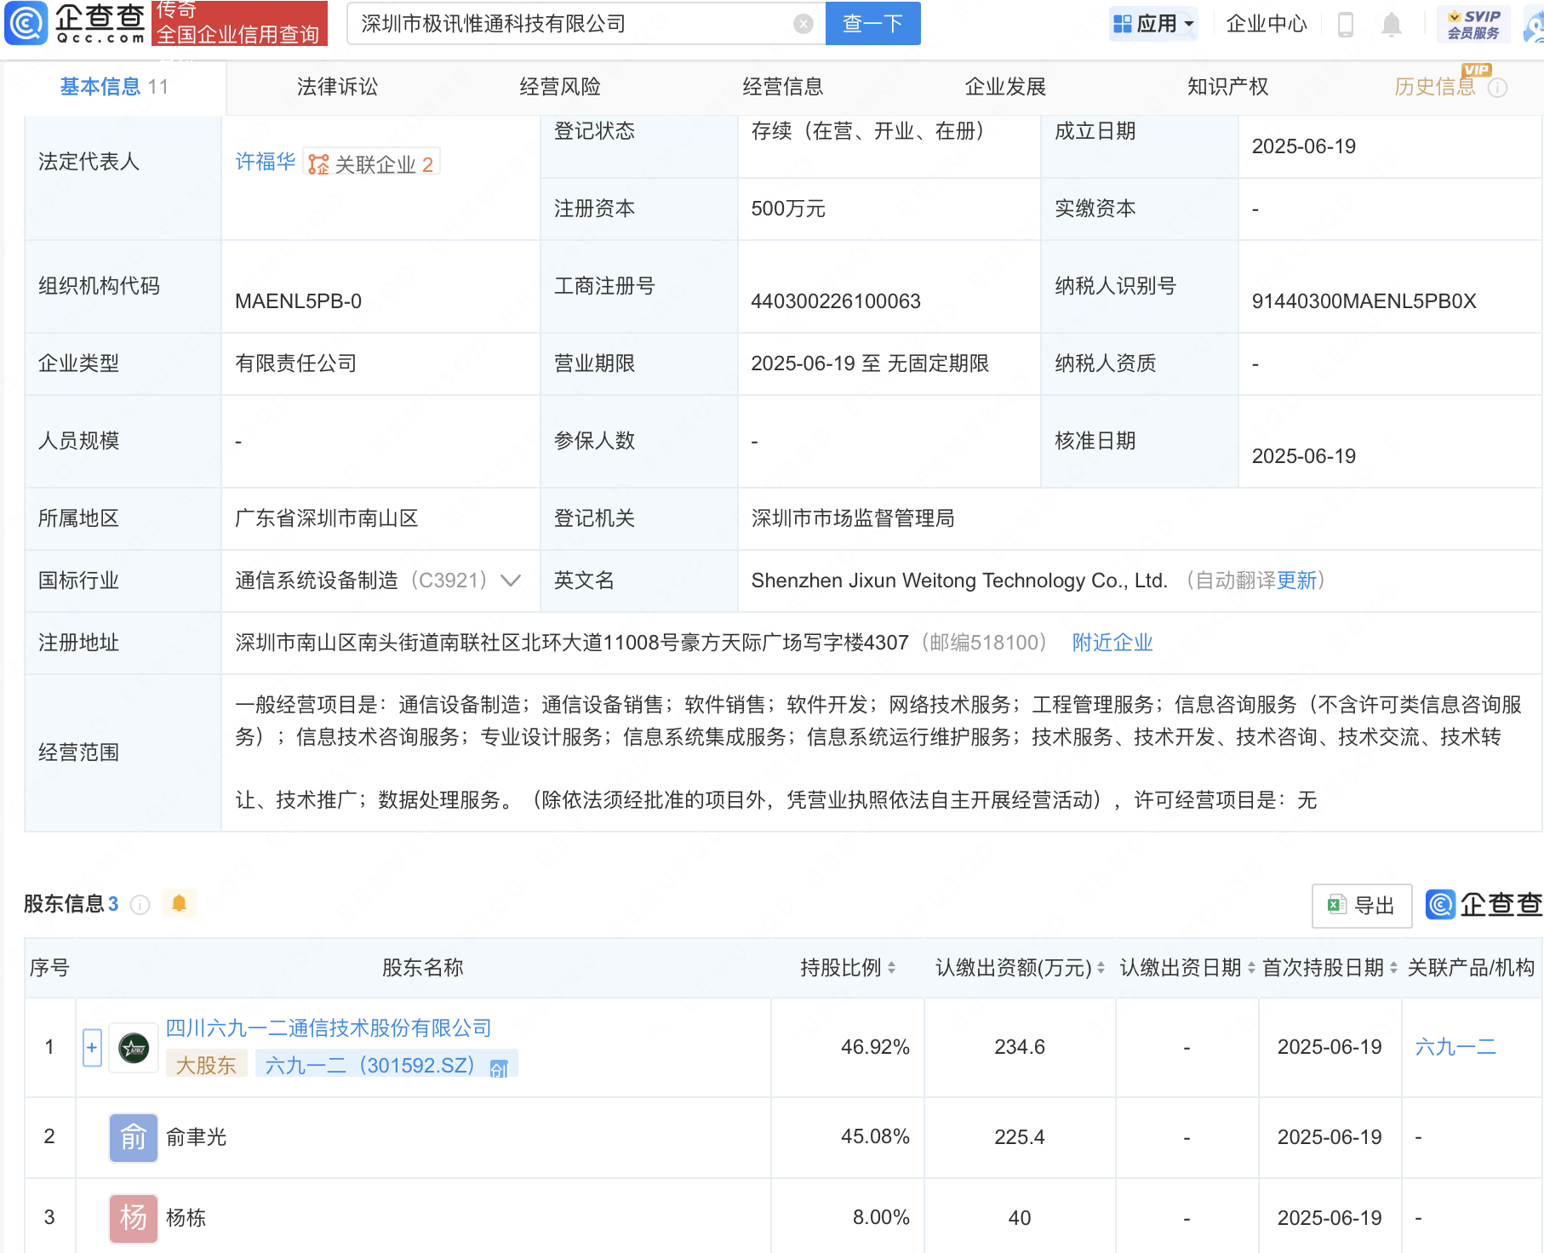Click 四川六九一二 company logo thumbnail
Screen dimensions: 1544x1253
134,1048
